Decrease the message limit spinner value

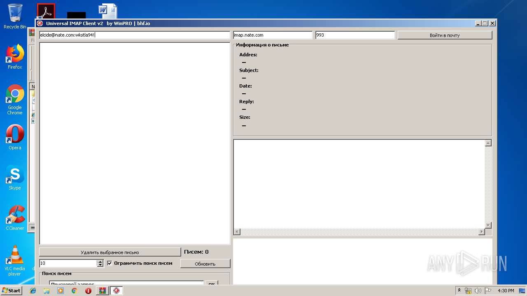click(100, 265)
